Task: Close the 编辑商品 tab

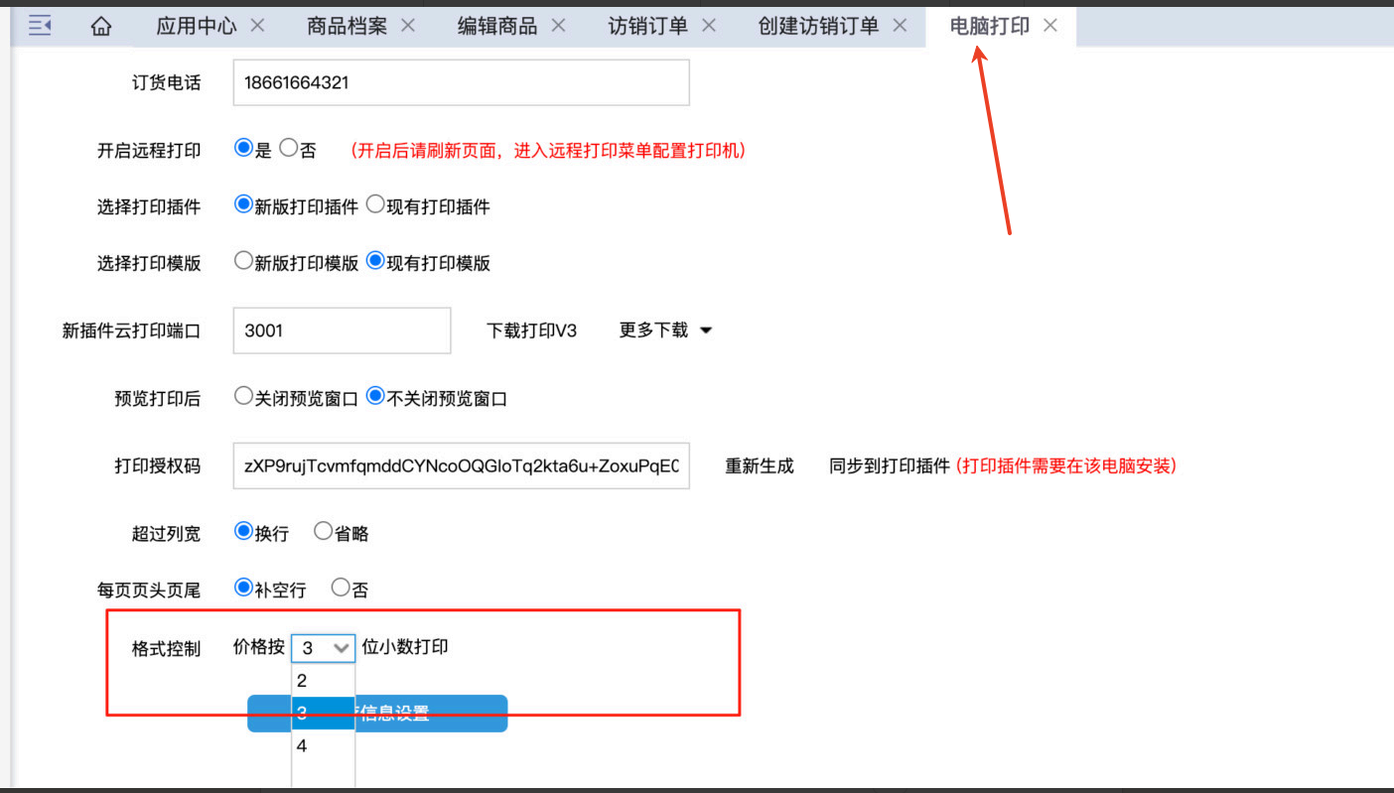Action: tap(558, 26)
